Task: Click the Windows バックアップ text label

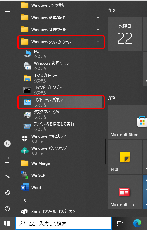Action: pos(49,148)
